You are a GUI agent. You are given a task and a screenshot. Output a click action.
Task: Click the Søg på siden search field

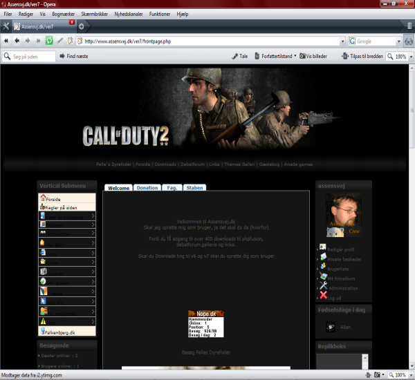(29, 57)
